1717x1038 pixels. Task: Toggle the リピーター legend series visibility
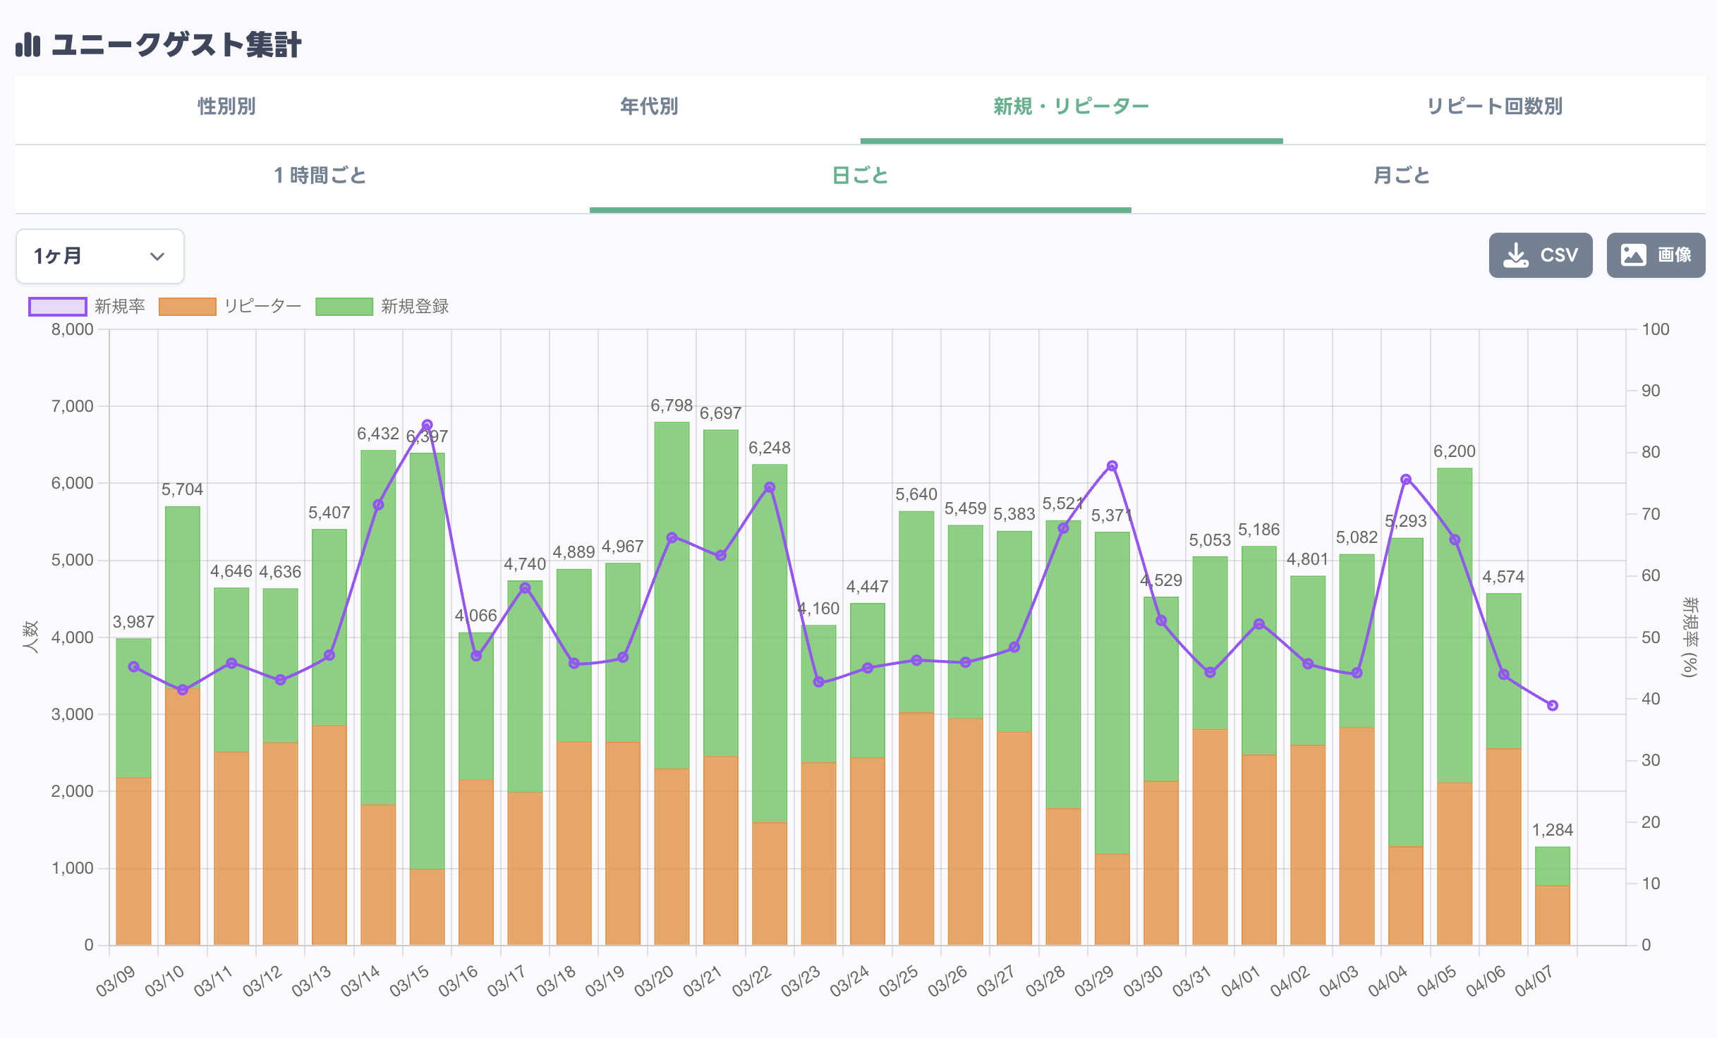tap(262, 306)
